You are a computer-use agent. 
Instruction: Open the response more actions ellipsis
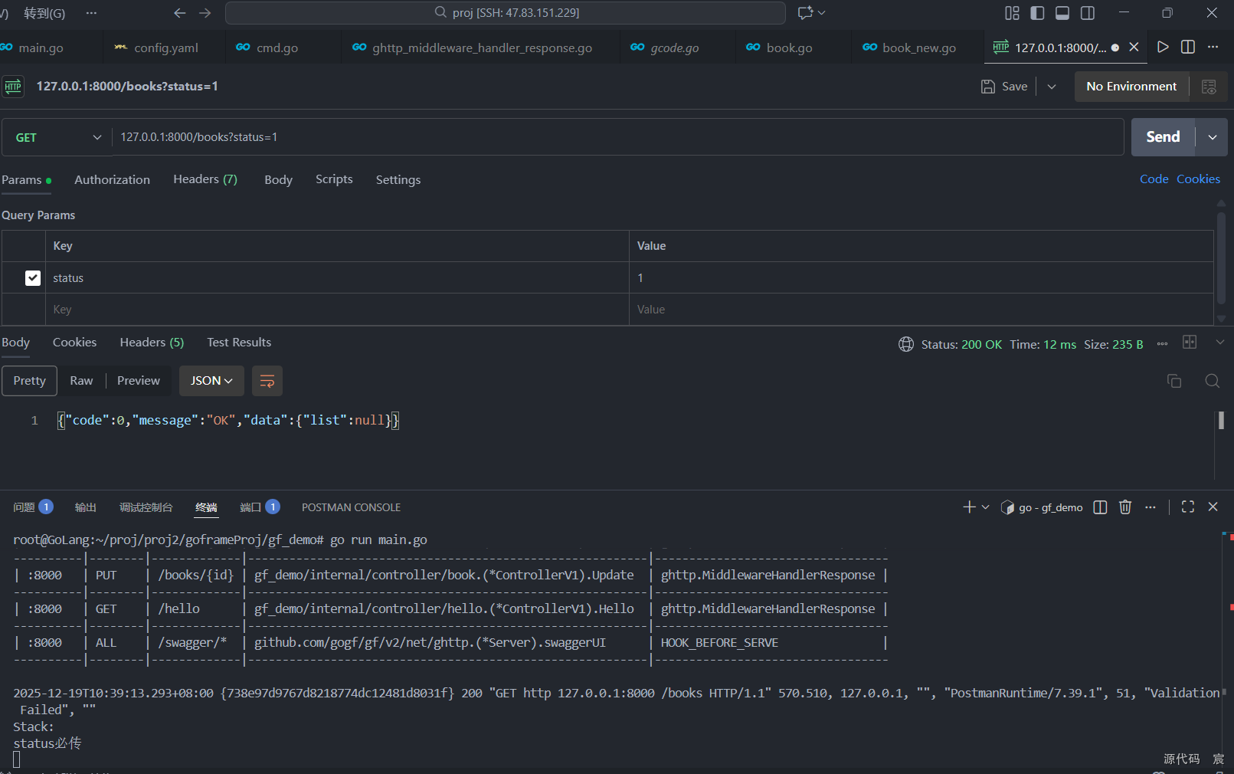1162,344
